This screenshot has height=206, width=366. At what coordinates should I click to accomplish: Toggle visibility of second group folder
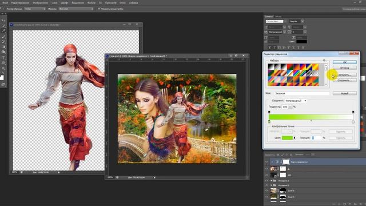click(x=267, y=185)
